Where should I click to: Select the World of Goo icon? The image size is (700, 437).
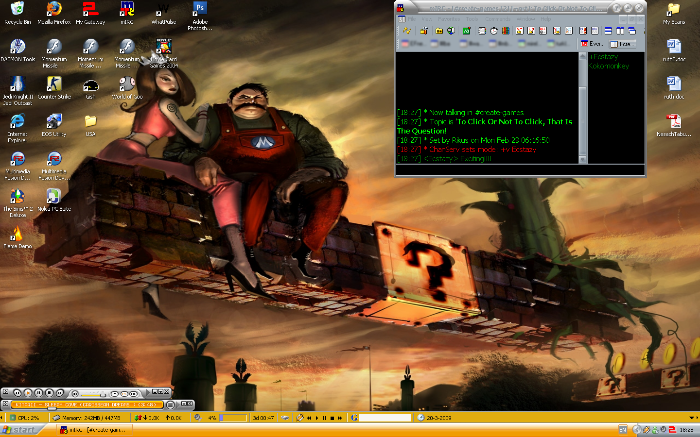coord(127,88)
